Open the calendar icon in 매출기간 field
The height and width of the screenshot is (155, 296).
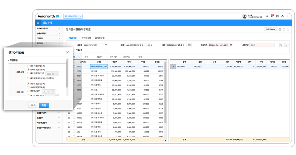(231, 45)
